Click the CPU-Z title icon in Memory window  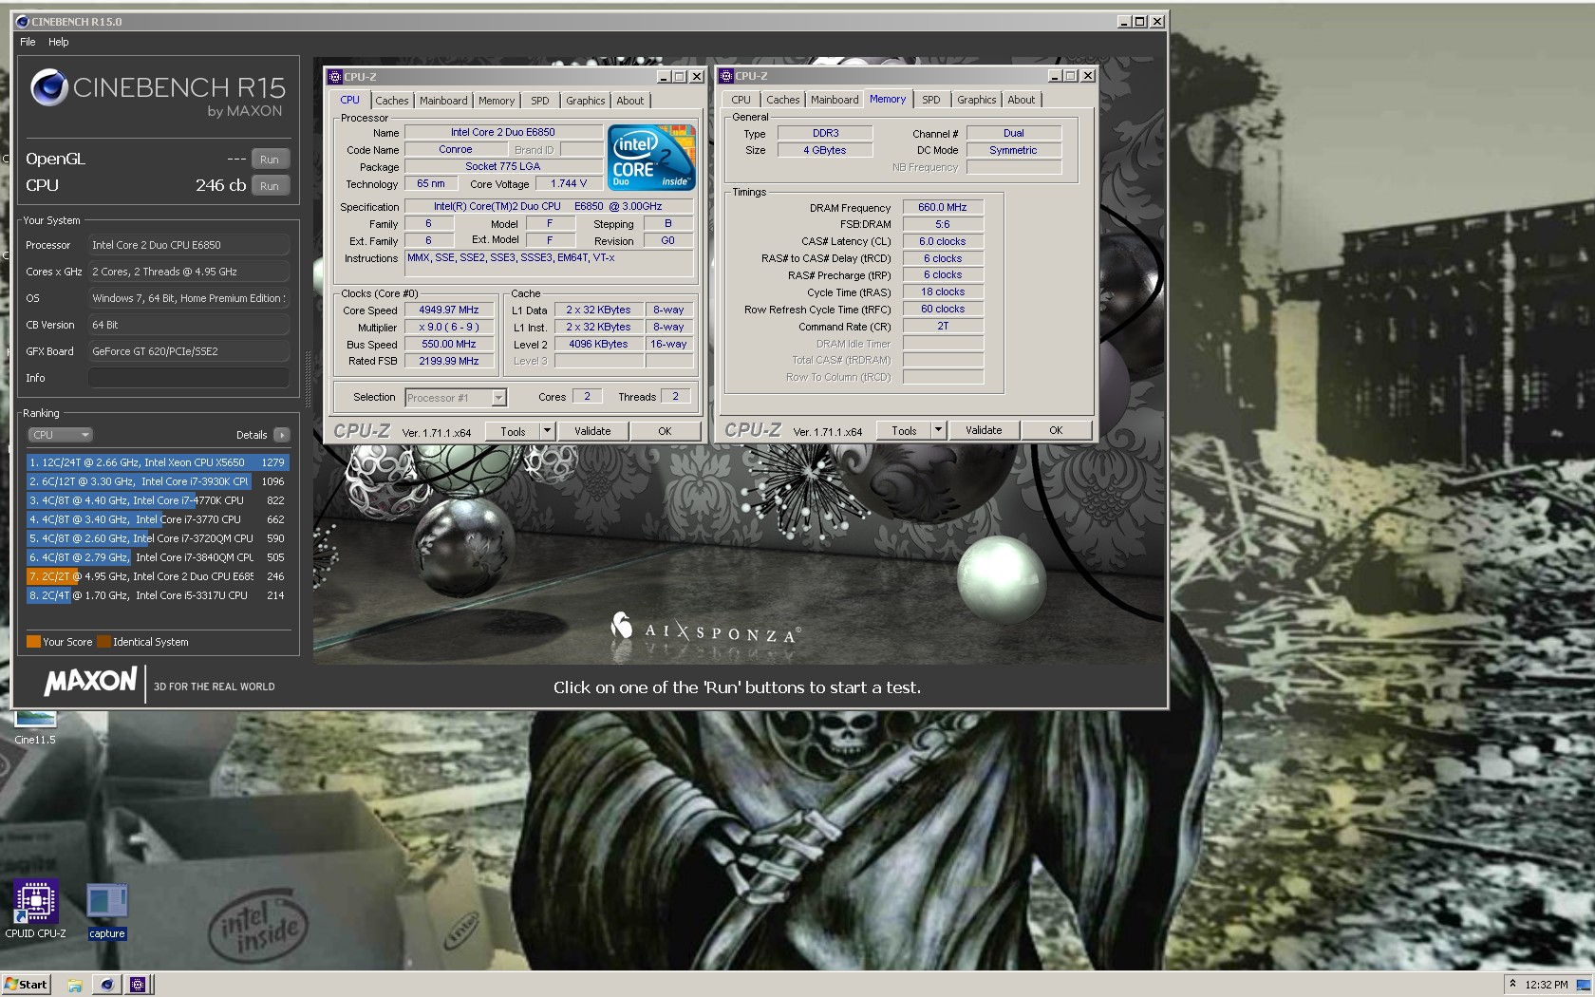726,76
